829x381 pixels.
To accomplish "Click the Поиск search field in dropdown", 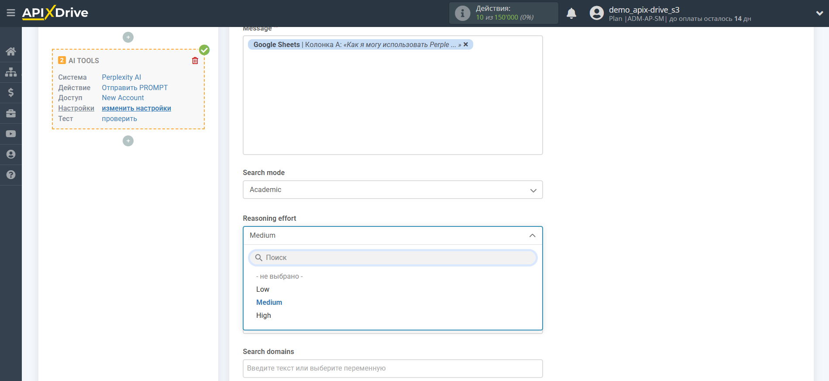I will pyautogui.click(x=392, y=258).
